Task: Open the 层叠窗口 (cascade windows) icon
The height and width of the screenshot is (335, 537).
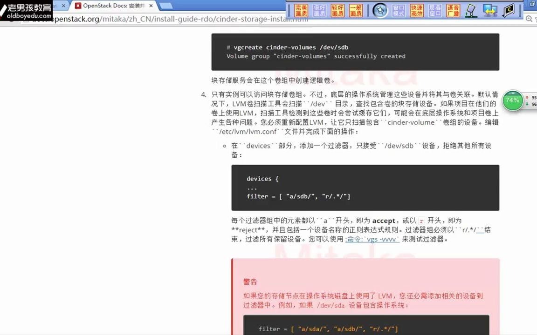Action: pyautogui.click(x=434, y=10)
